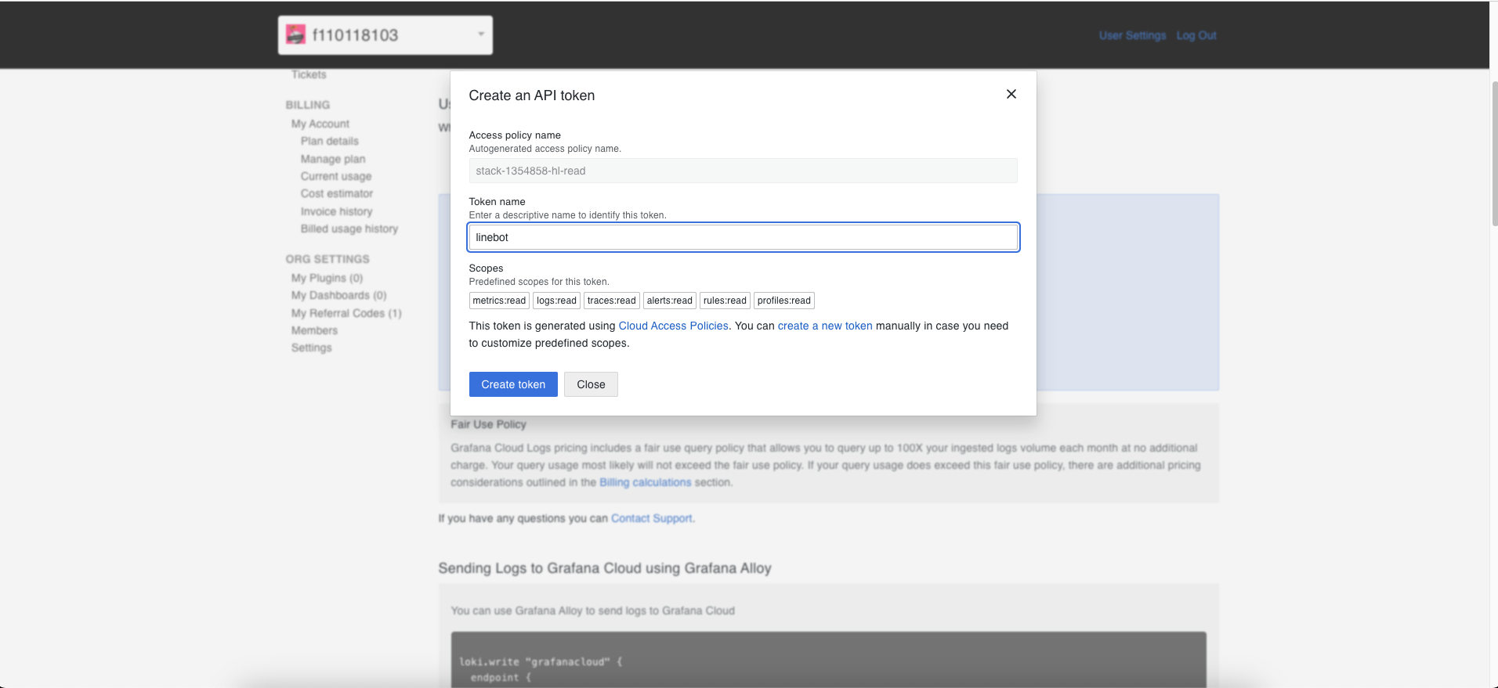Select the profiles:read scope tag
The width and height of the screenshot is (1498, 688).
(784, 301)
